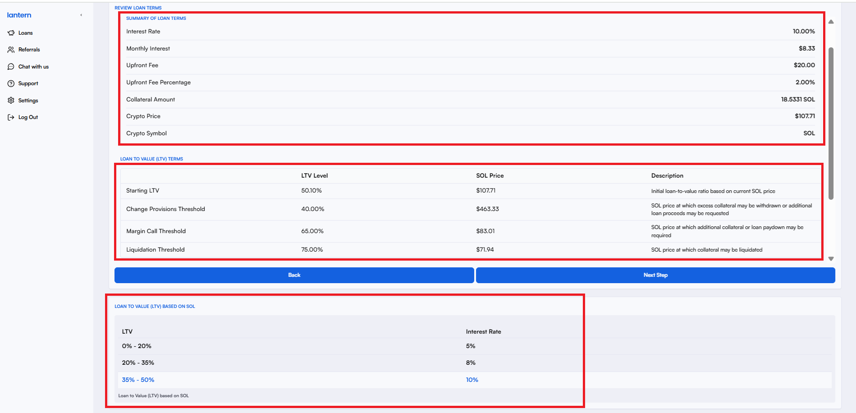This screenshot has width=856, height=413.
Task: Select the "$463.33" SOL price
Action: 488,209
